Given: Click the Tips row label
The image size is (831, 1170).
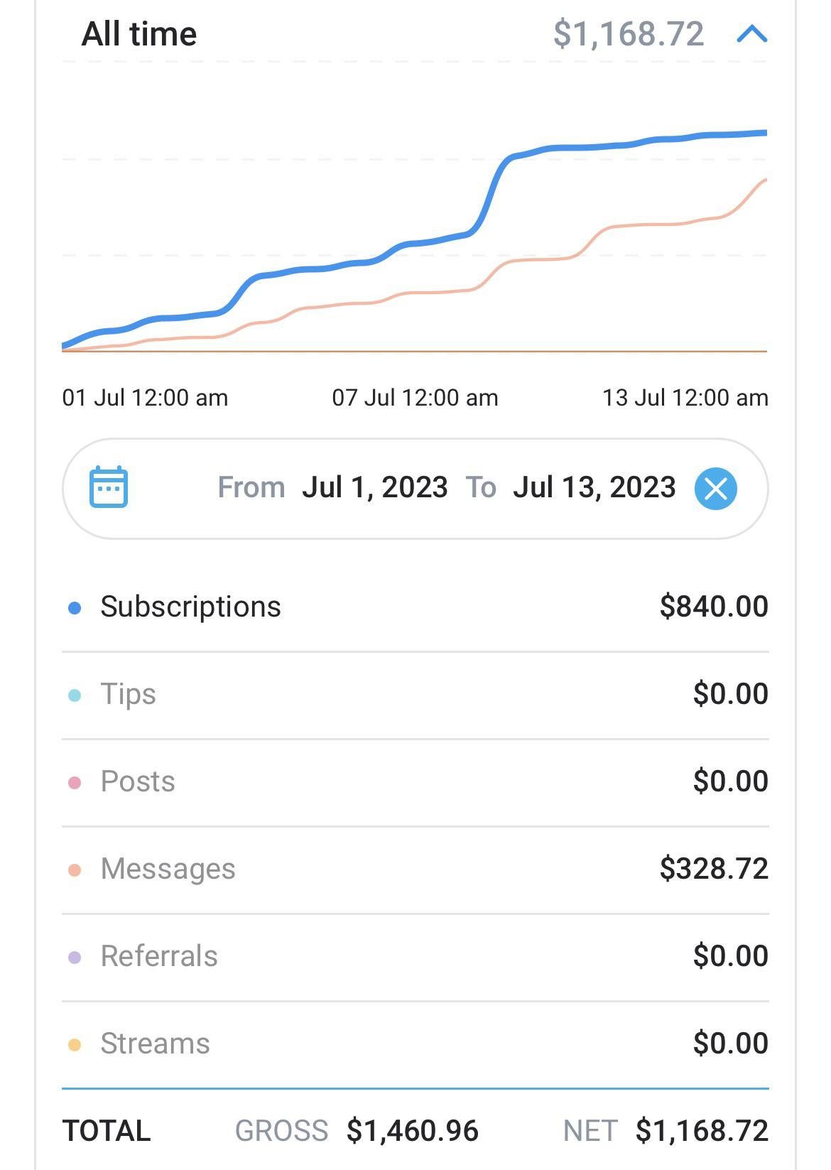Looking at the screenshot, I should tap(129, 694).
